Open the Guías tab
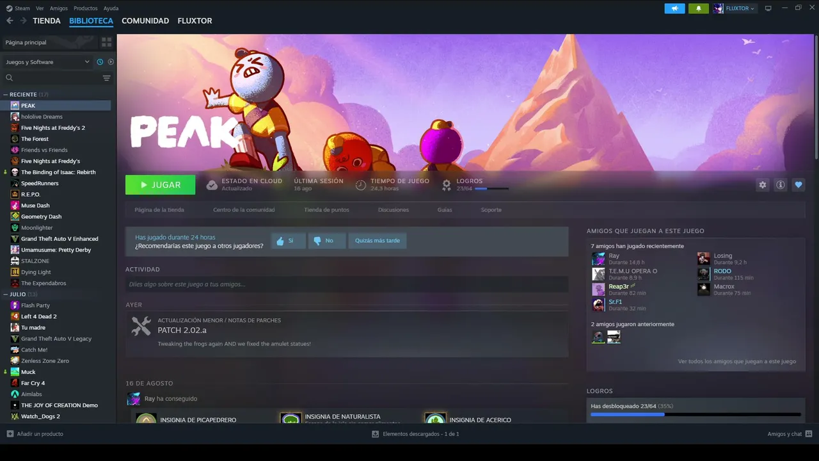This screenshot has height=461, width=819. click(x=445, y=210)
